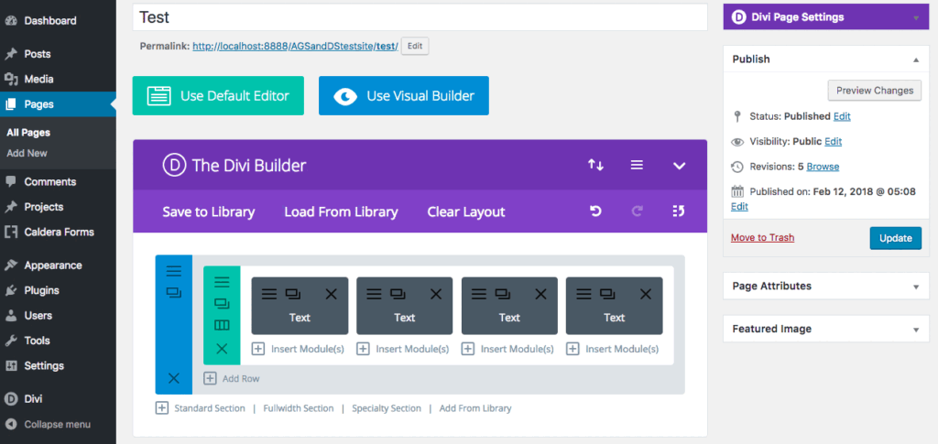Open settings of the second Text module

pyautogui.click(x=374, y=294)
